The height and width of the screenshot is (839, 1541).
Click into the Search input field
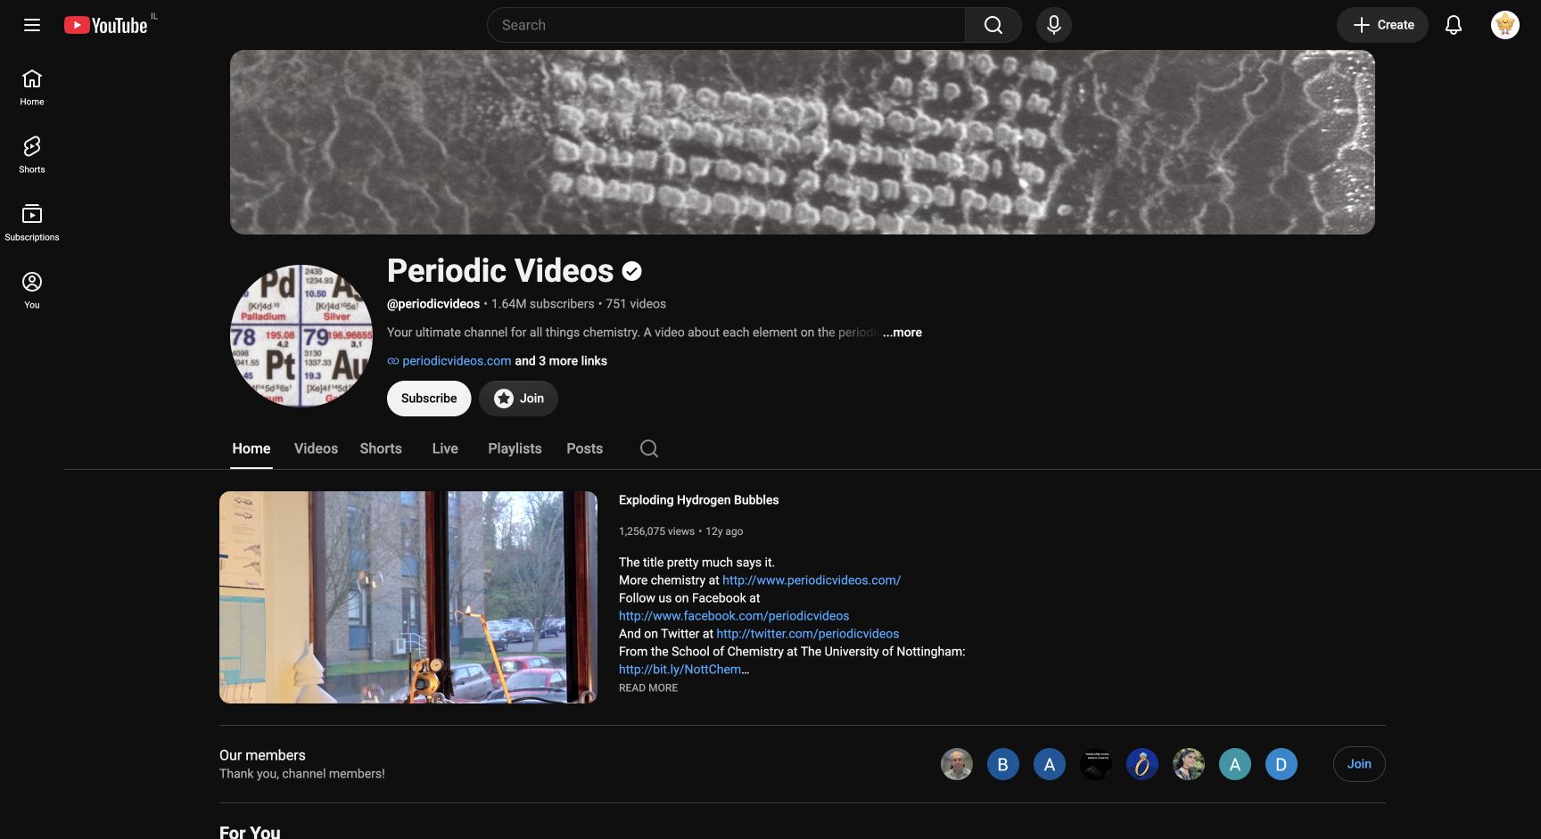tap(726, 25)
